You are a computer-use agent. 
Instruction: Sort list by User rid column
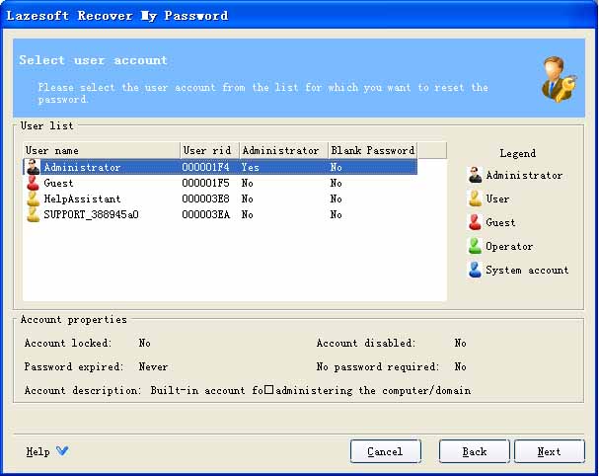(x=208, y=150)
